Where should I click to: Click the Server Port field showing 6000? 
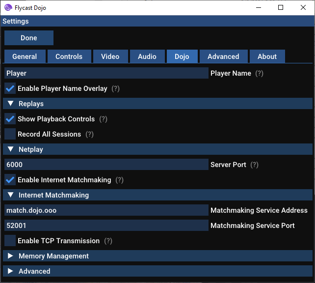click(x=106, y=165)
